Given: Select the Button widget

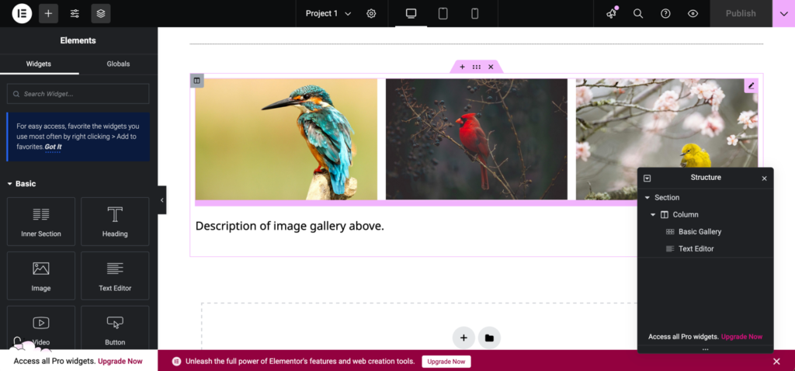Looking at the screenshot, I should point(115,328).
